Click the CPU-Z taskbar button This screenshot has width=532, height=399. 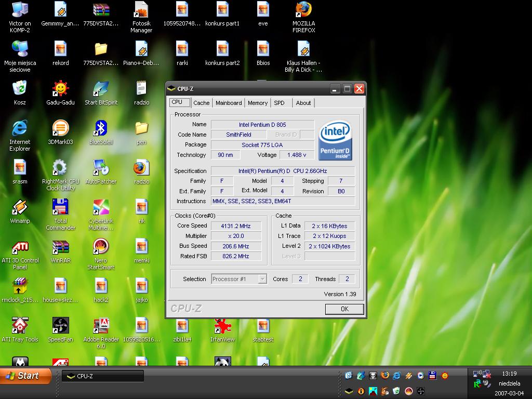pos(103,376)
